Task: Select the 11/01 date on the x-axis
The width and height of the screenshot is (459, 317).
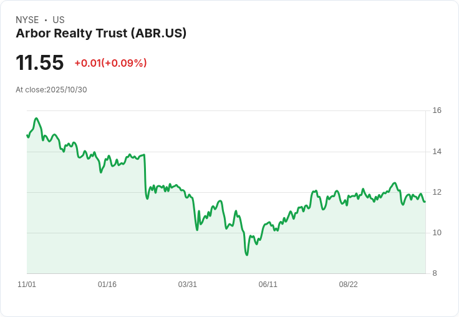Action: (x=27, y=285)
